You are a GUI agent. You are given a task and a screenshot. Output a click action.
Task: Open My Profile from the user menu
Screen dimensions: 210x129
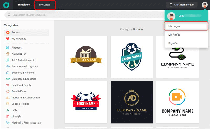pyautogui.click(x=174, y=35)
